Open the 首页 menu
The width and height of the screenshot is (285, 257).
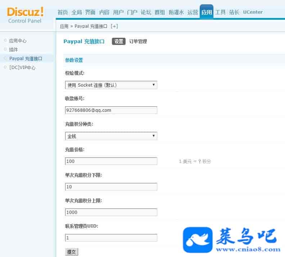[63, 12]
